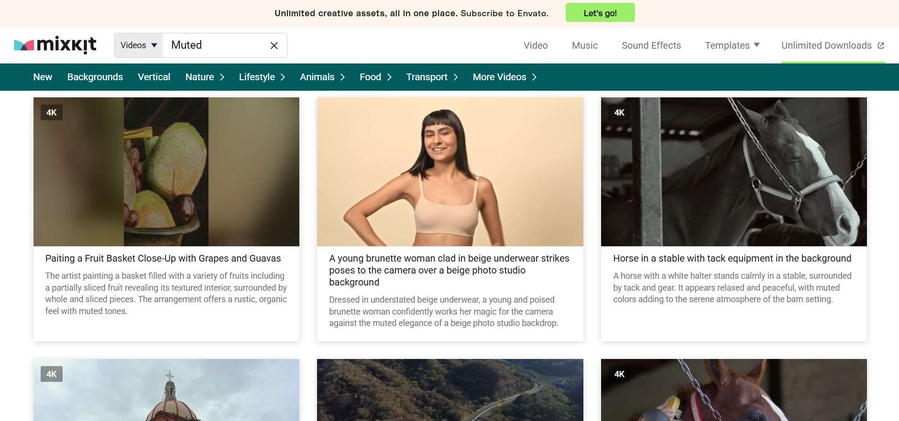Click description starting 'A horse with a white halter'

732,287
